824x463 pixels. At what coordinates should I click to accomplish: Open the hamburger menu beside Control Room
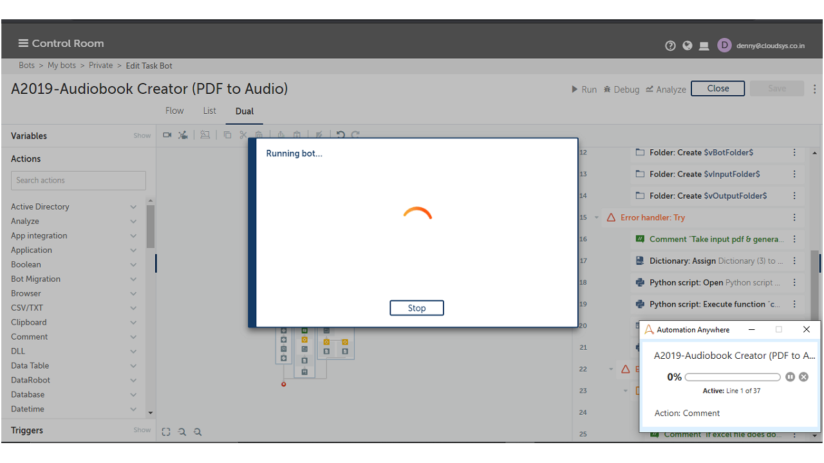pos(23,43)
